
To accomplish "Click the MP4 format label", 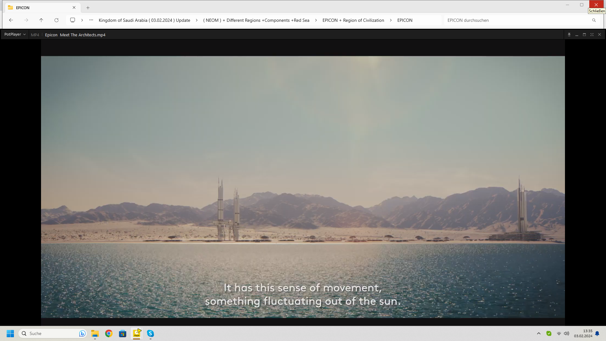I will click(x=35, y=35).
